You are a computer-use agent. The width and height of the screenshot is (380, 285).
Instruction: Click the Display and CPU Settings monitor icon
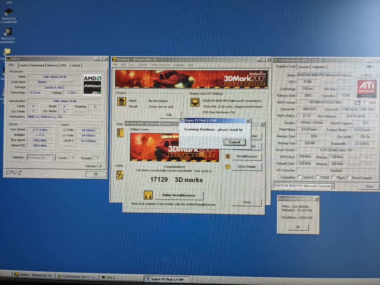[195, 102]
